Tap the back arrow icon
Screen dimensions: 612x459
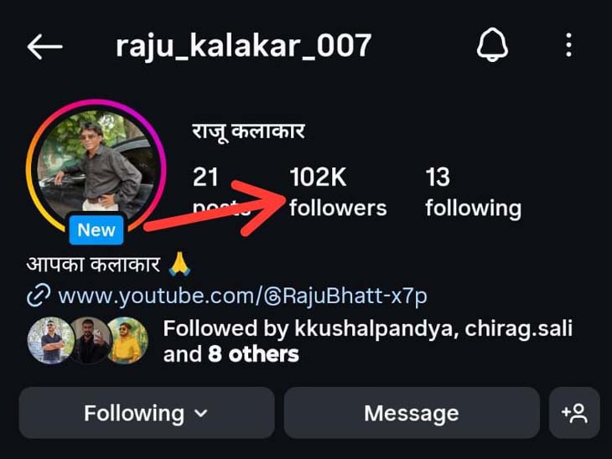coord(45,46)
